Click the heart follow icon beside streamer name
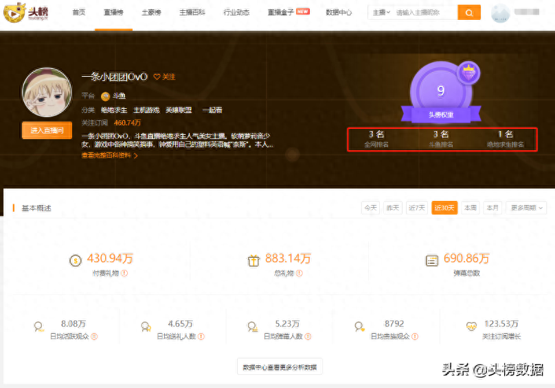 (157, 77)
